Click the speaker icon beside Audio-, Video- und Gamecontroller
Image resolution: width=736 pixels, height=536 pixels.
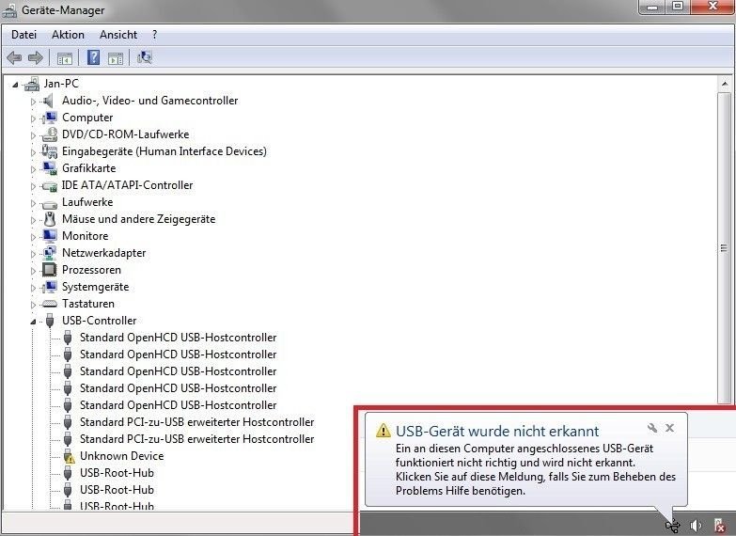pyautogui.click(x=48, y=101)
